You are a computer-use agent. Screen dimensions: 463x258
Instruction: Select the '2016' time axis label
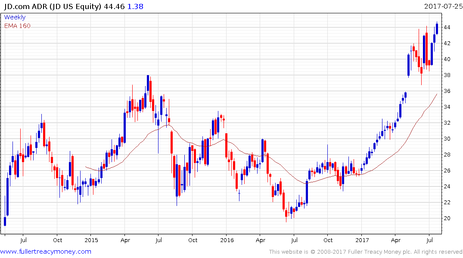point(227,240)
